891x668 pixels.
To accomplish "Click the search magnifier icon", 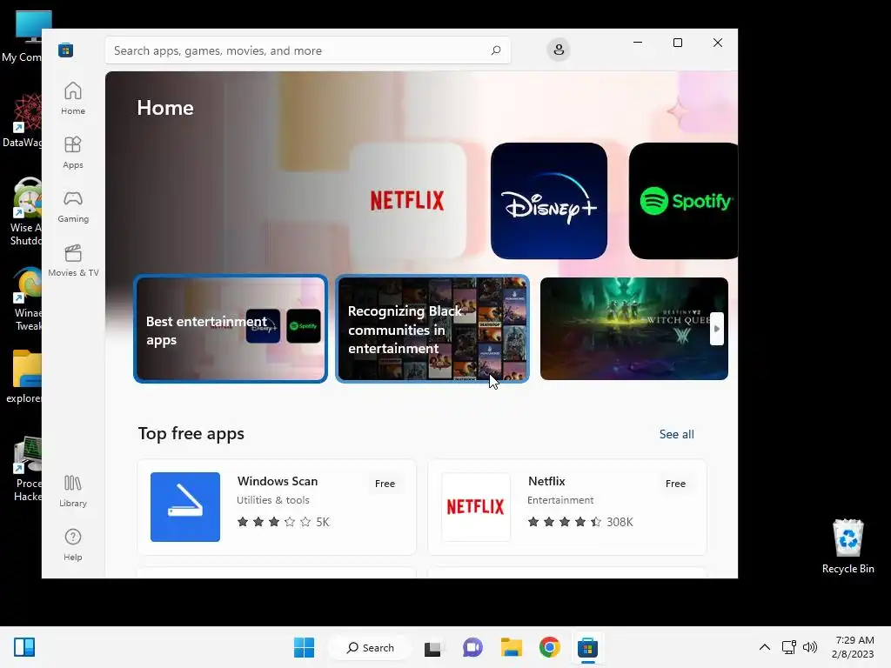I will point(495,50).
